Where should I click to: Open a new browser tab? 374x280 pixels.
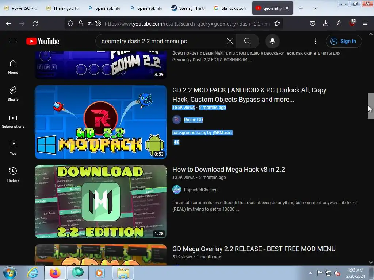[x=301, y=8]
